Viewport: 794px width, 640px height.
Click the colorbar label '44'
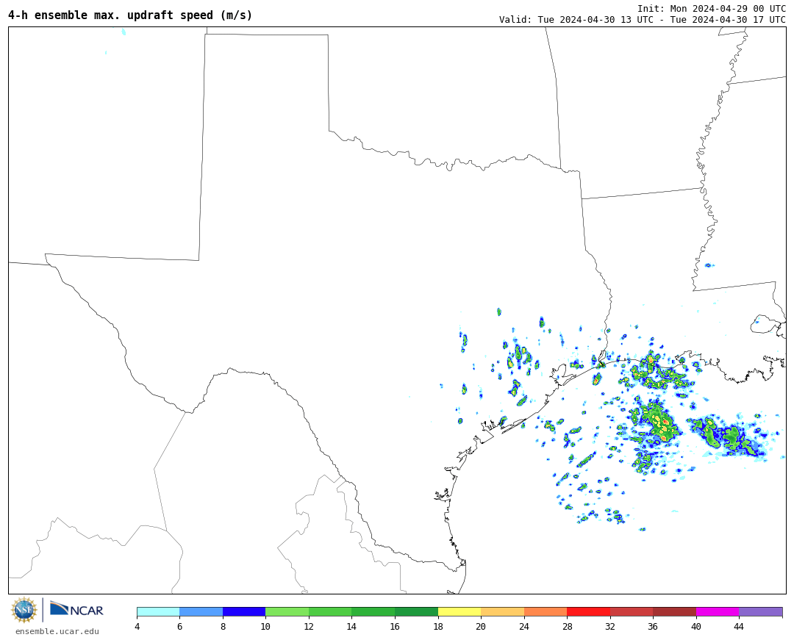click(x=739, y=626)
